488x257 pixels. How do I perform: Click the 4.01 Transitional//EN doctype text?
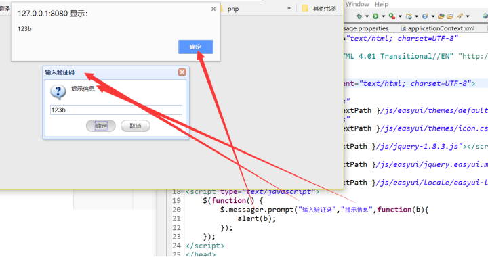pos(406,56)
